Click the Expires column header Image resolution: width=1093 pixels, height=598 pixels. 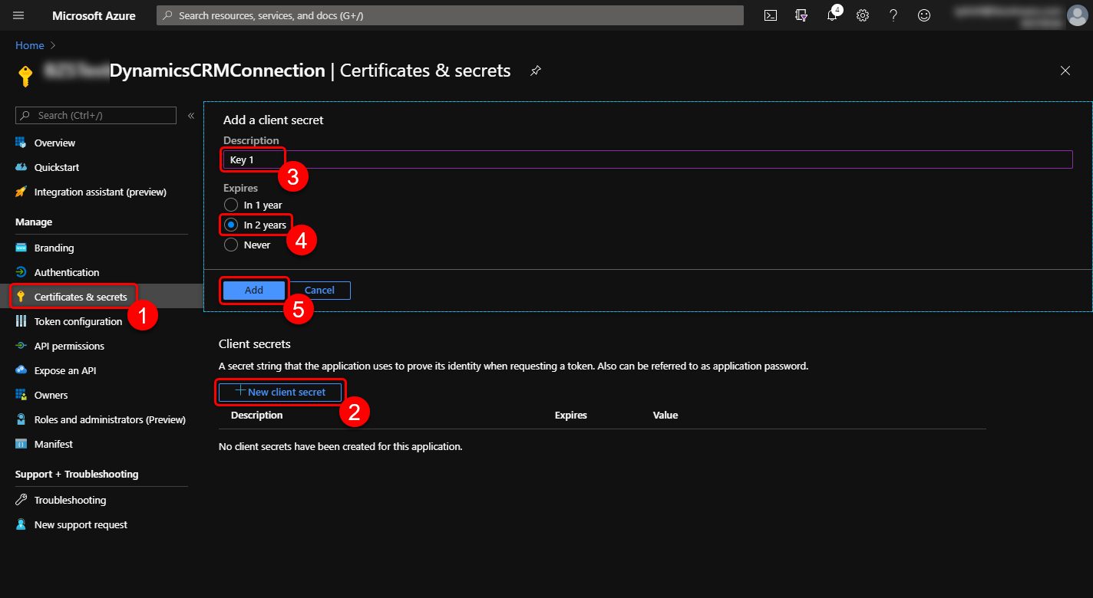(571, 415)
